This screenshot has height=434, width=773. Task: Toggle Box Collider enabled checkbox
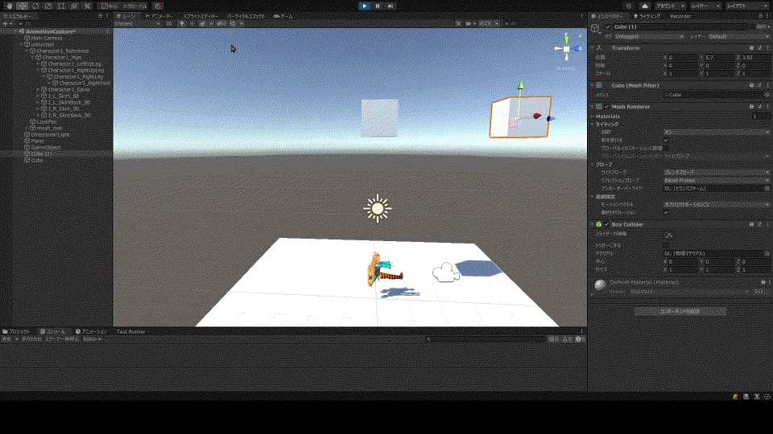pyautogui.click(x=607, y=224)
